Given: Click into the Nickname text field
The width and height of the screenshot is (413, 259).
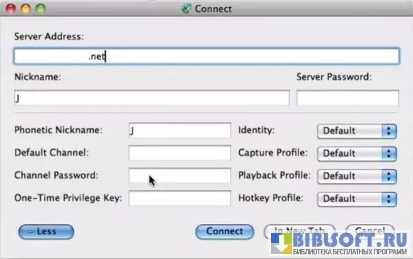Looking at the screenshot, I should (152, 98).
